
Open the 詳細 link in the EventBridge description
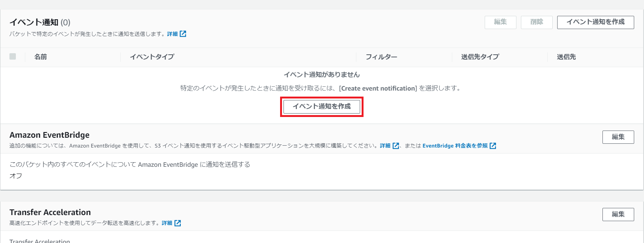[385, 146]
